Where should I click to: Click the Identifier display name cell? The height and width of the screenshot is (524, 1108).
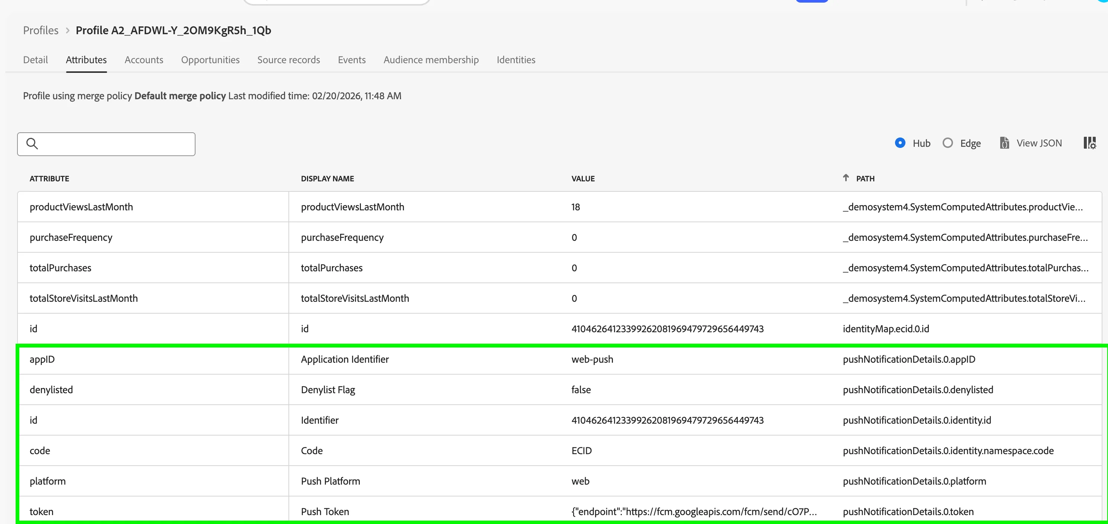320,420
